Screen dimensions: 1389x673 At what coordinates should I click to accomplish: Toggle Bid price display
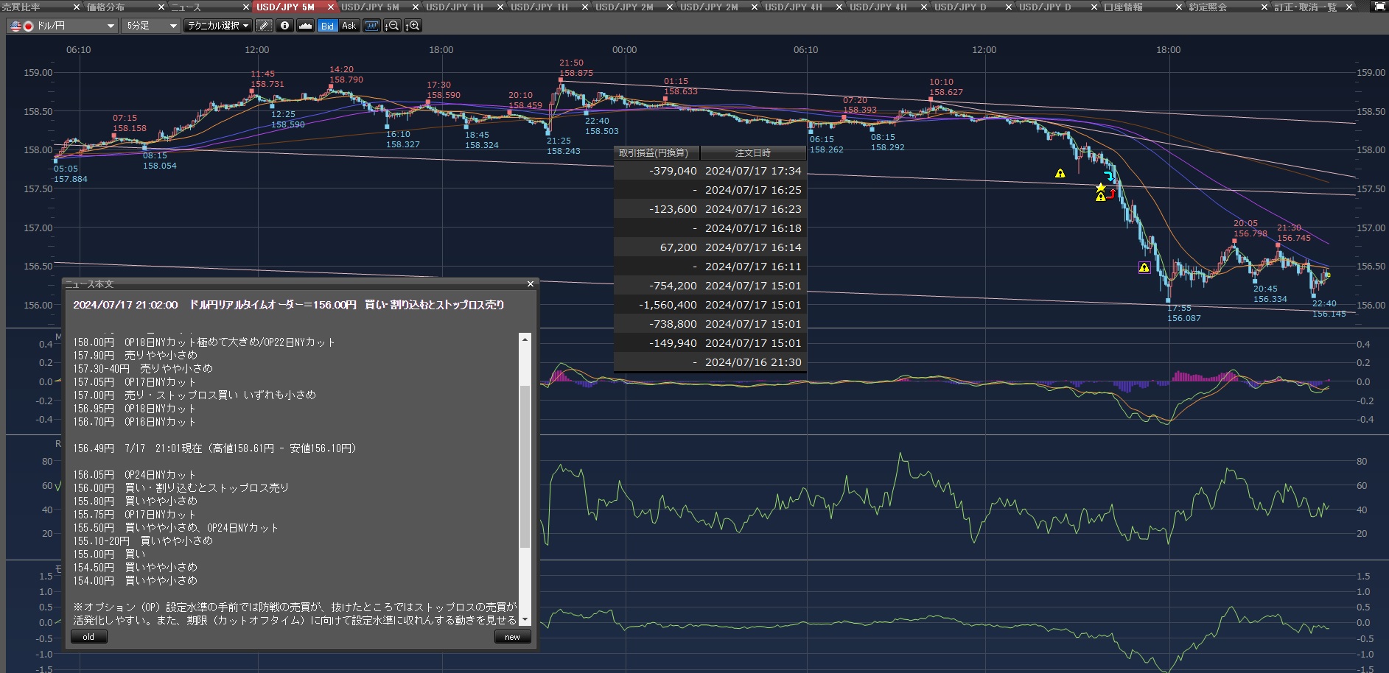327,26
